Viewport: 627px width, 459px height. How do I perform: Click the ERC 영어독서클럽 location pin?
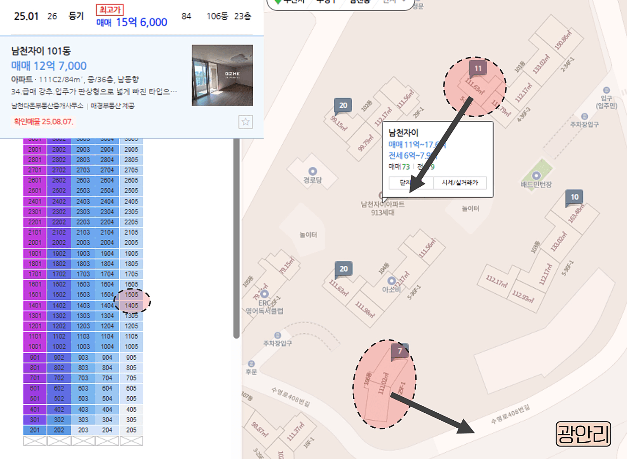click(x=264, y=294)
